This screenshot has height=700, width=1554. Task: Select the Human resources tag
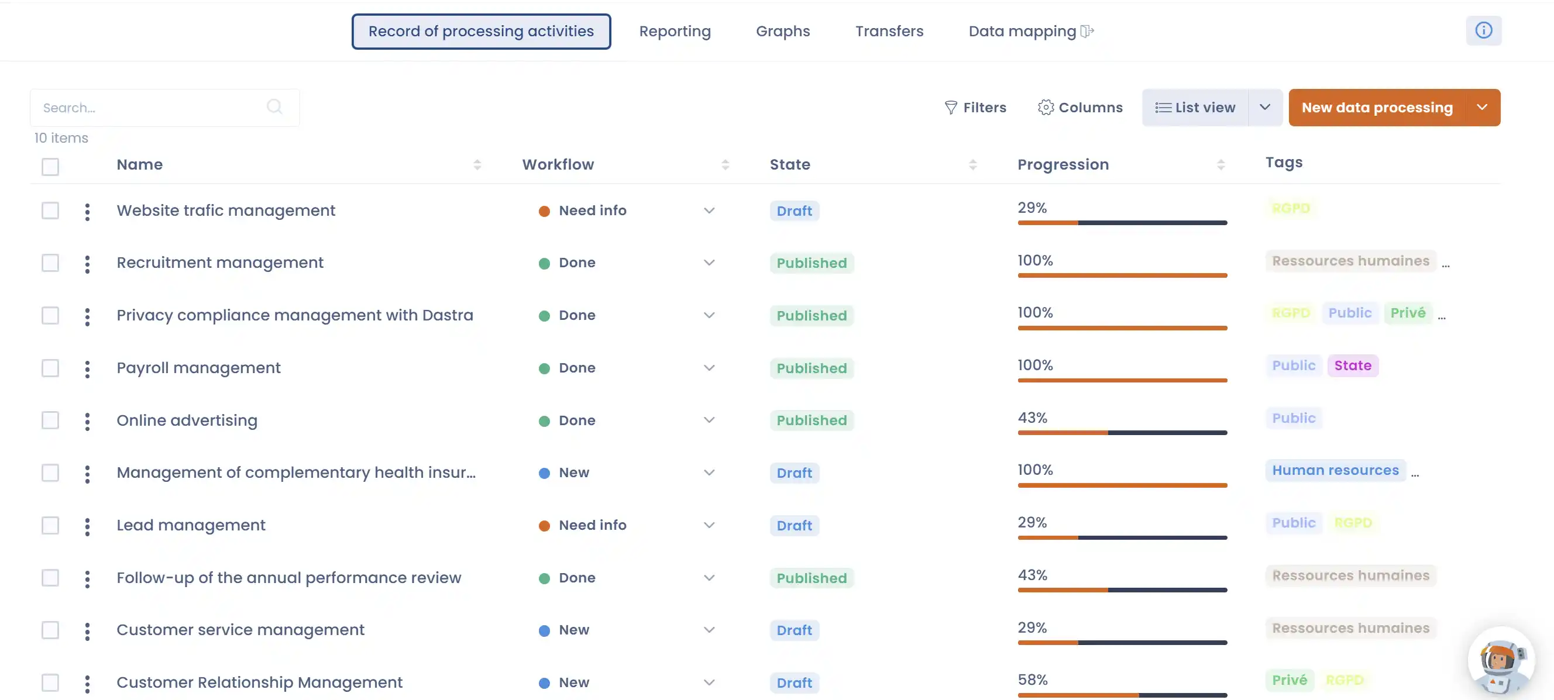coord(1335,470)
